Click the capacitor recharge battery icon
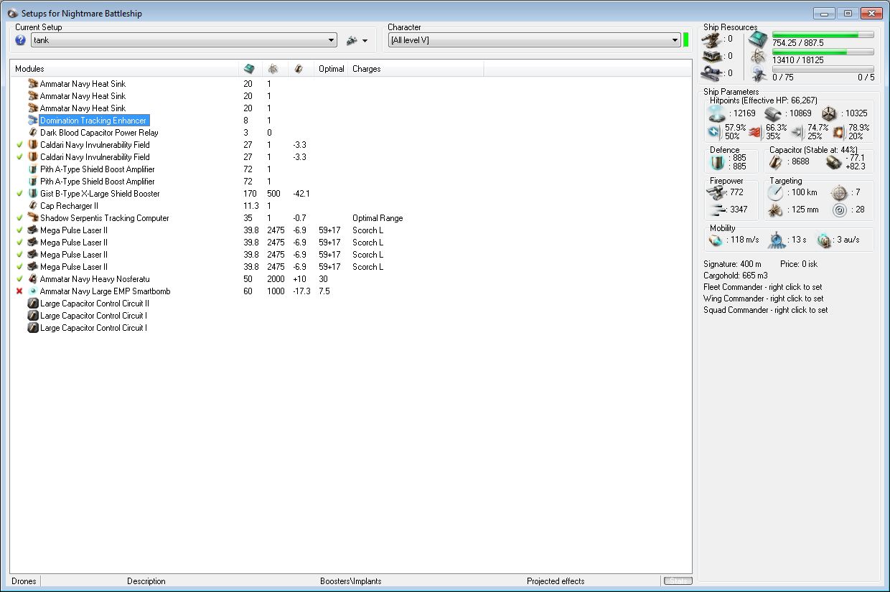Screen dimensions: 890x592 (833, 162)
